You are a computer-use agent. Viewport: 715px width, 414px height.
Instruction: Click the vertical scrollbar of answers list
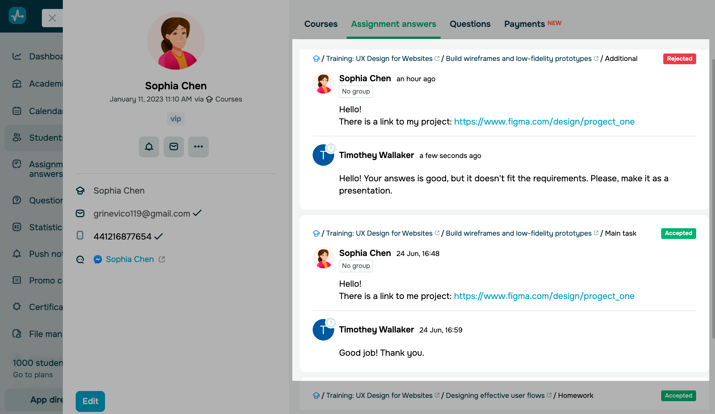(x=713, y=197)
